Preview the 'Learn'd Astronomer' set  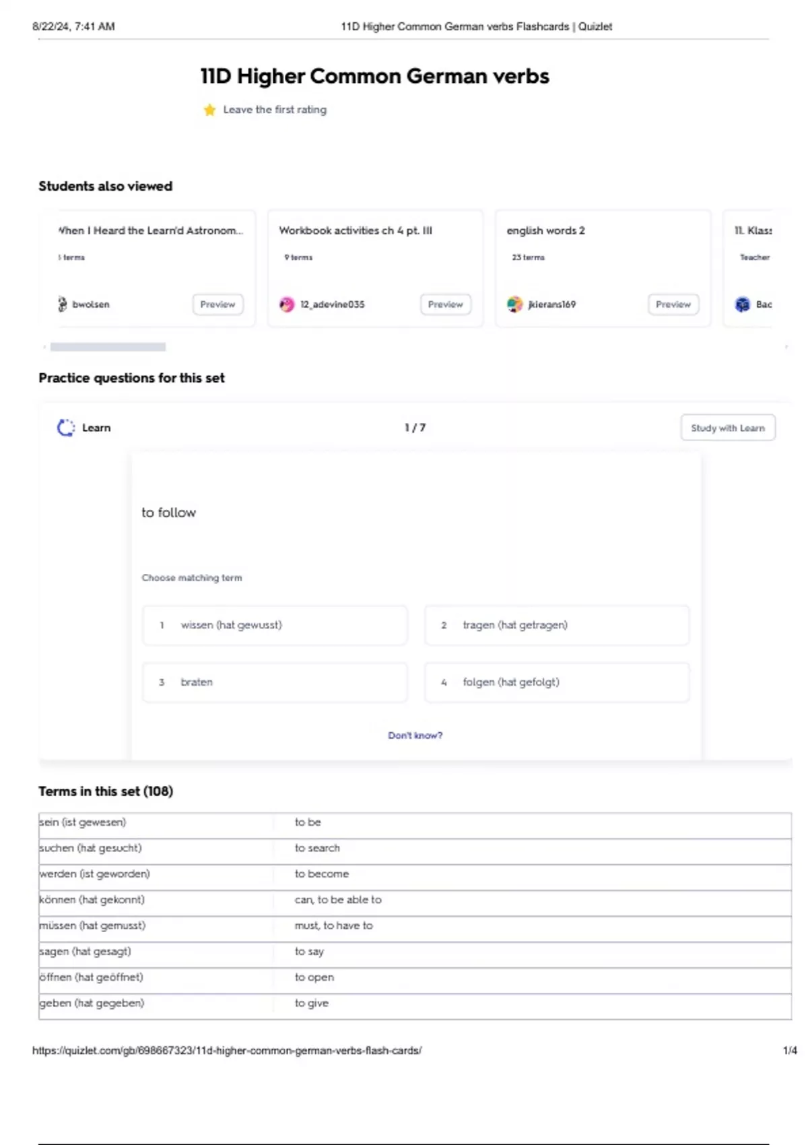pyautogui.click(x=217, y=304)
